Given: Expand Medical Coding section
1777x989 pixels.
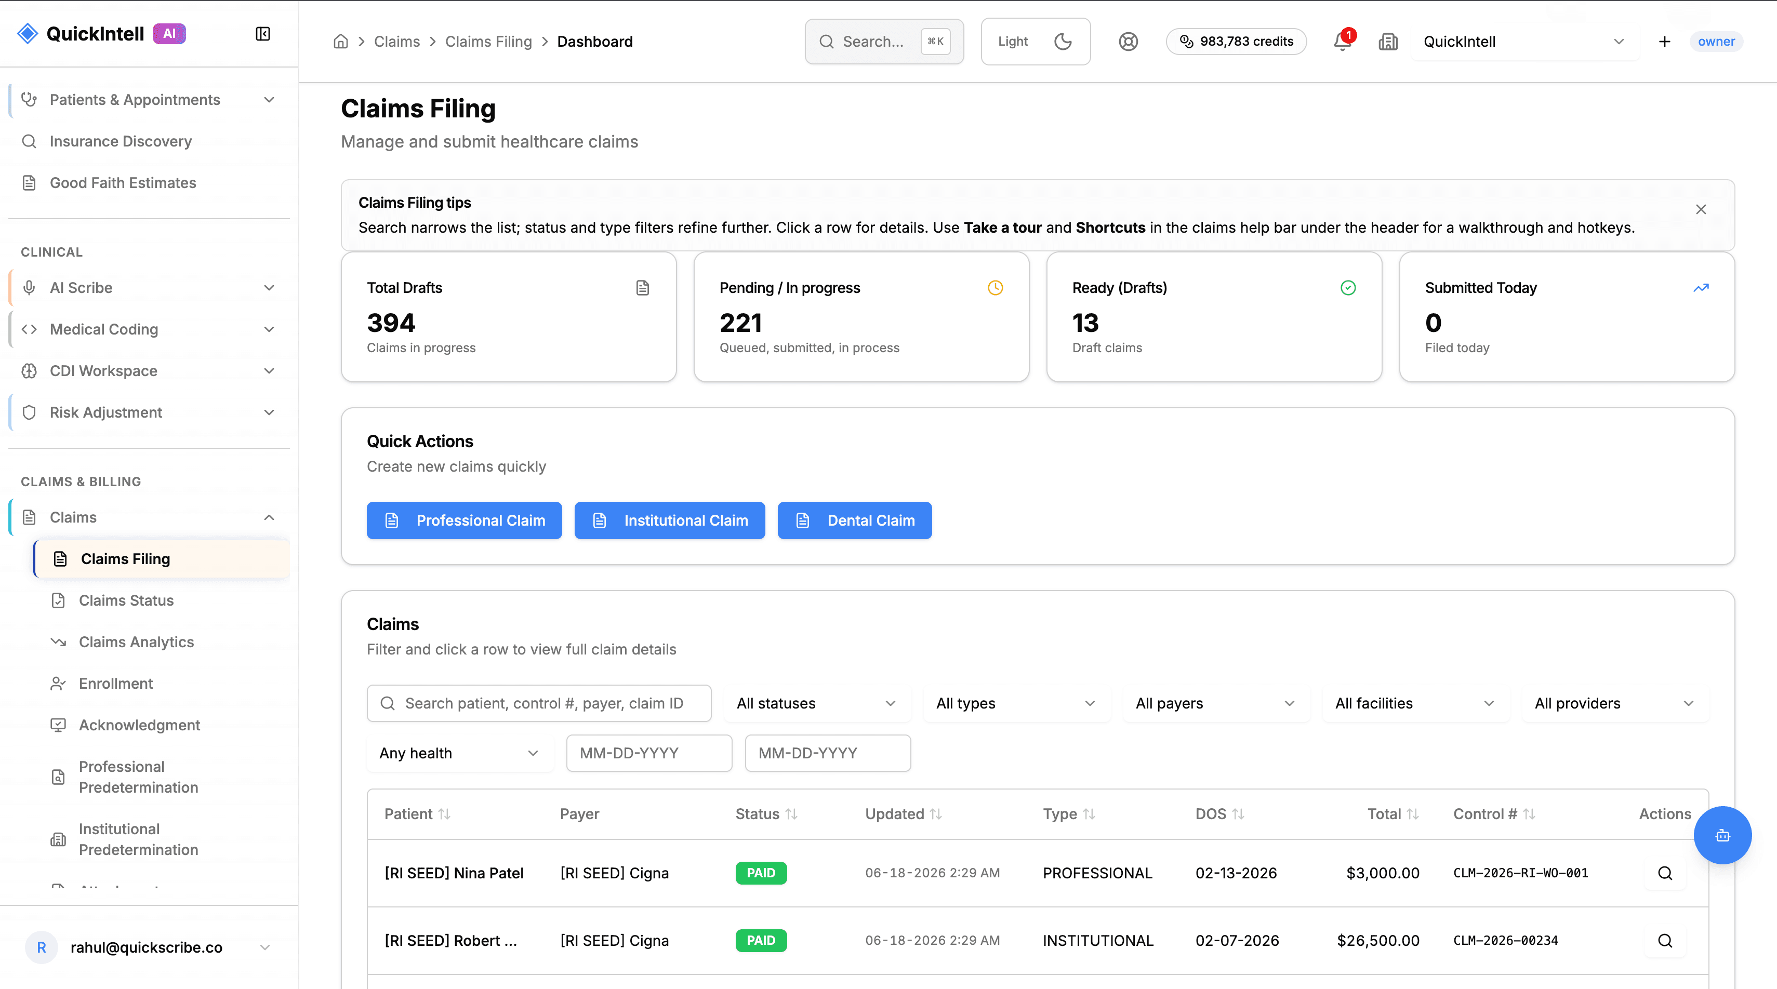Looking at the screenshot, I should click(149, 329).
